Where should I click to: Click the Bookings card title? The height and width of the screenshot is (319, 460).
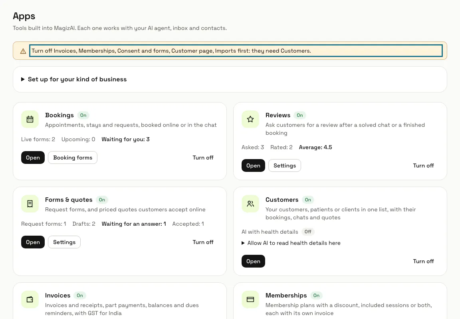(59, 115)
